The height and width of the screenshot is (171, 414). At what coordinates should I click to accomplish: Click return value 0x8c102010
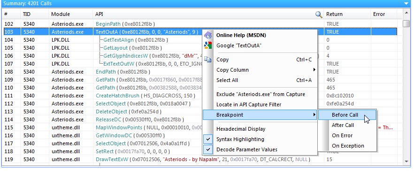[x=340, y=96]
